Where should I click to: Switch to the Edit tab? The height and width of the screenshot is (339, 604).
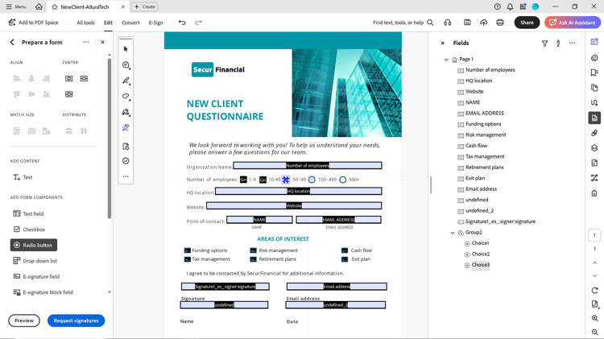tap(108, 23)
